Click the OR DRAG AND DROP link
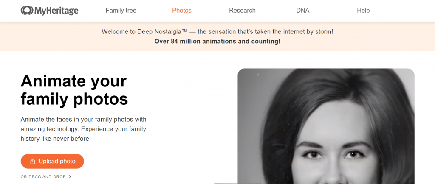The height and width of the screenshot is (184, 435). 43,176
